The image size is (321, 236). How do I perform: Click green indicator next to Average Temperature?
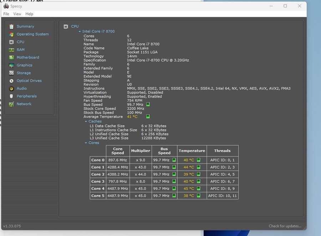148,116
